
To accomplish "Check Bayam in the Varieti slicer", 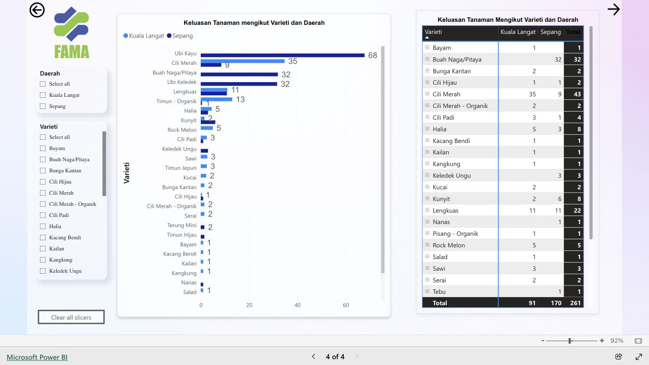I will pos(43,149).
